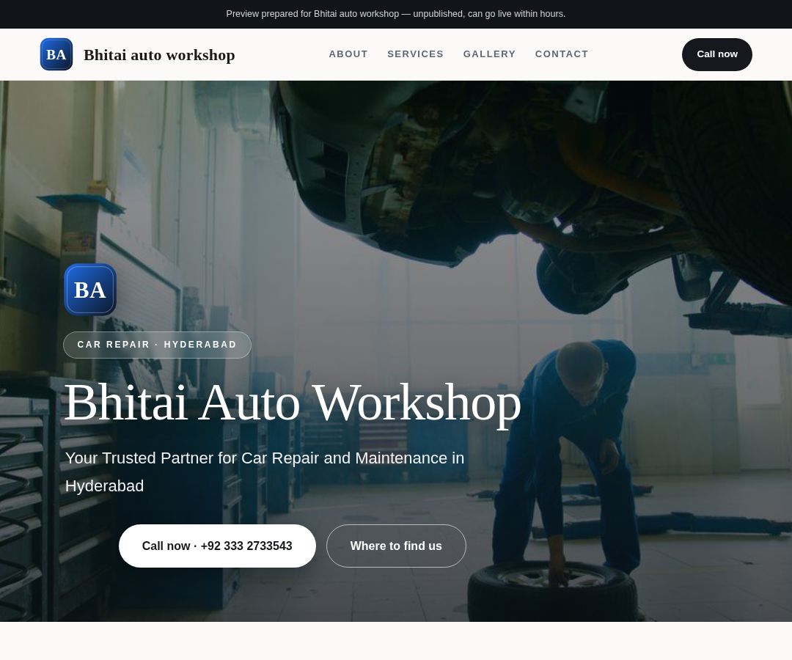Image resolution: width=792 pixels, height=660 pixels.
Task: Click the Your Trusted Partner tagline text
Action: [265, 472]
